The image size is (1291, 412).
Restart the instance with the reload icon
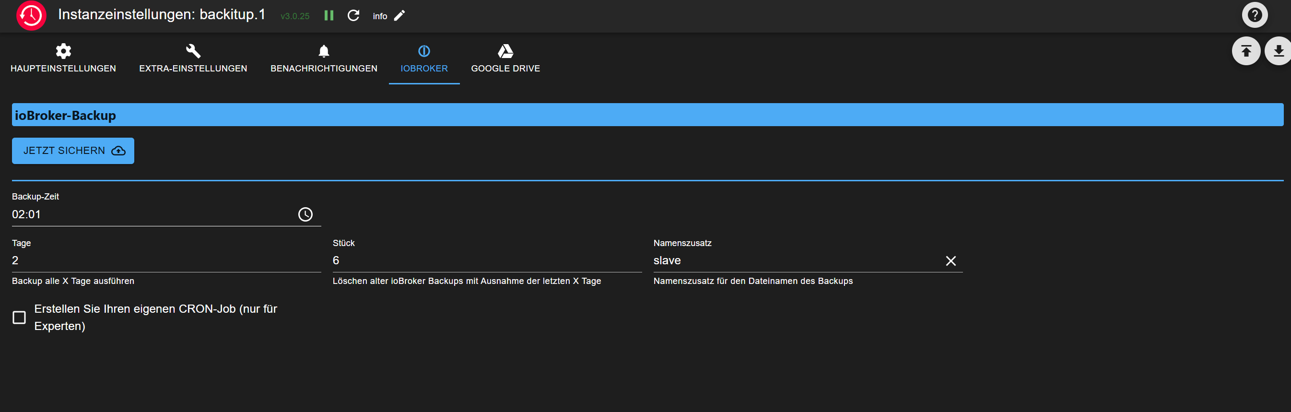coord(353,15)
